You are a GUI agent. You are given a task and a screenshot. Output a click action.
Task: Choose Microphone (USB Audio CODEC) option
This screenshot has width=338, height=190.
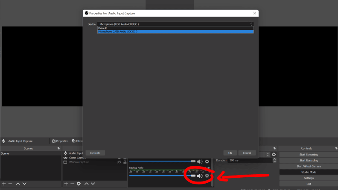pos(175,32)
